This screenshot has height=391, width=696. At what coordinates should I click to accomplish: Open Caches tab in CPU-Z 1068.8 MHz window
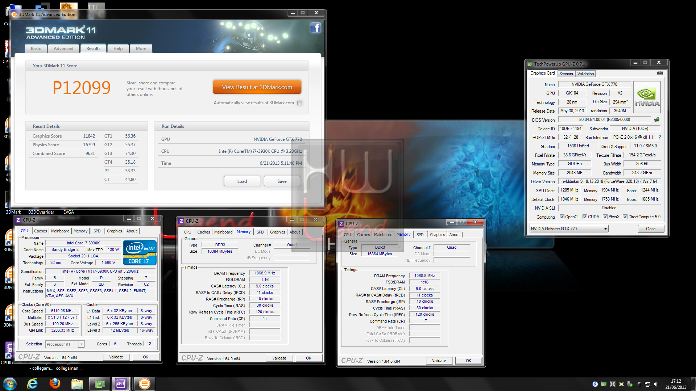(364, 235)
